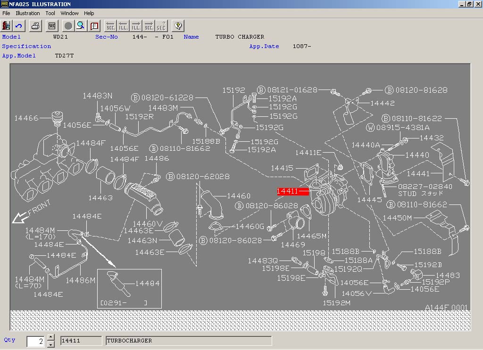Go to next section using right SEC. arrow

click(x=149, y=25)
